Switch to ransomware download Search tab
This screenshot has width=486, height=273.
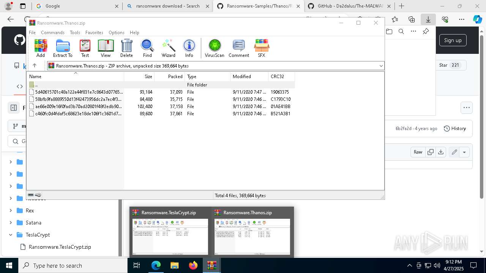click(x=168, y=6)
